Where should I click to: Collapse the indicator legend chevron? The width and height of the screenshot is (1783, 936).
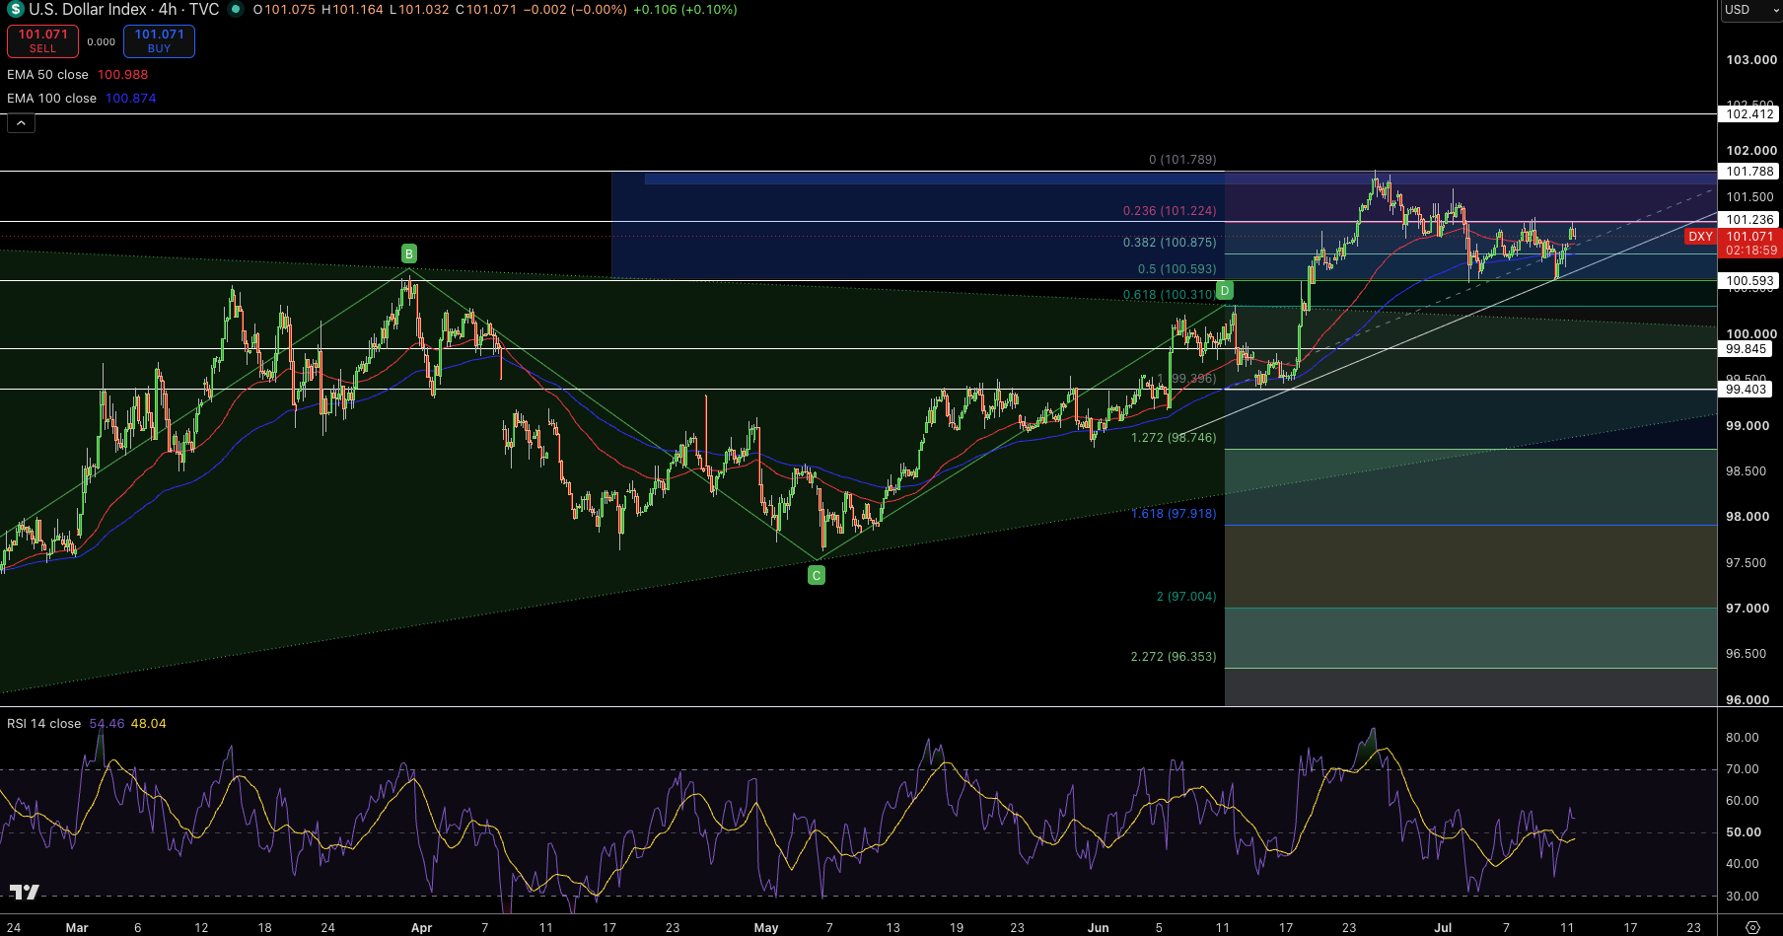[21, 122]
